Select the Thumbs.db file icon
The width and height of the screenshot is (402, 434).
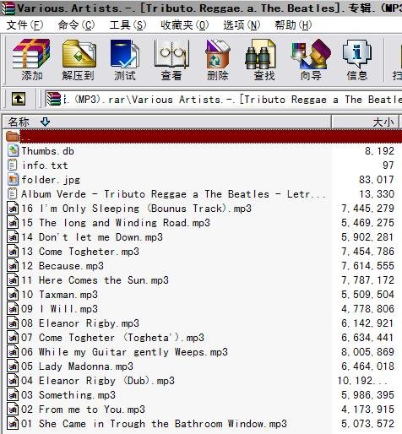(13, 151)
